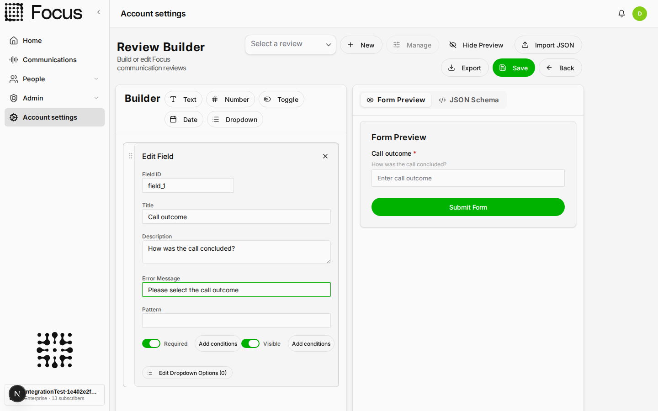Screen dimensions: 658x411
Task: Add a Dropdown field to builder
Action: tap(235, 120)
